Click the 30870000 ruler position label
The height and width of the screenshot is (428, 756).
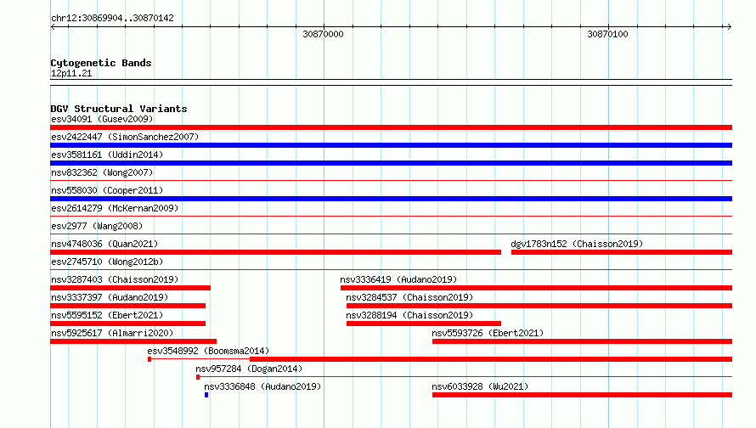pos(323,34)
